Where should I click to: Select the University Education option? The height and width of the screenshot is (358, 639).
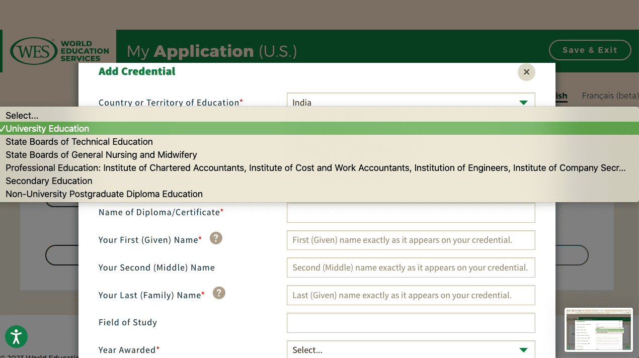(x=48, y=128)
